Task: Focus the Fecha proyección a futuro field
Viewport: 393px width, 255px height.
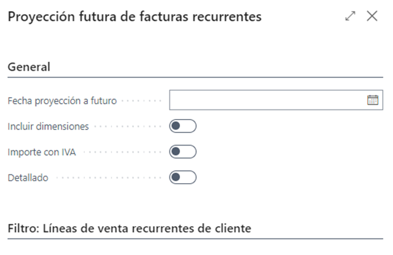Action: [x=276, y=100]
